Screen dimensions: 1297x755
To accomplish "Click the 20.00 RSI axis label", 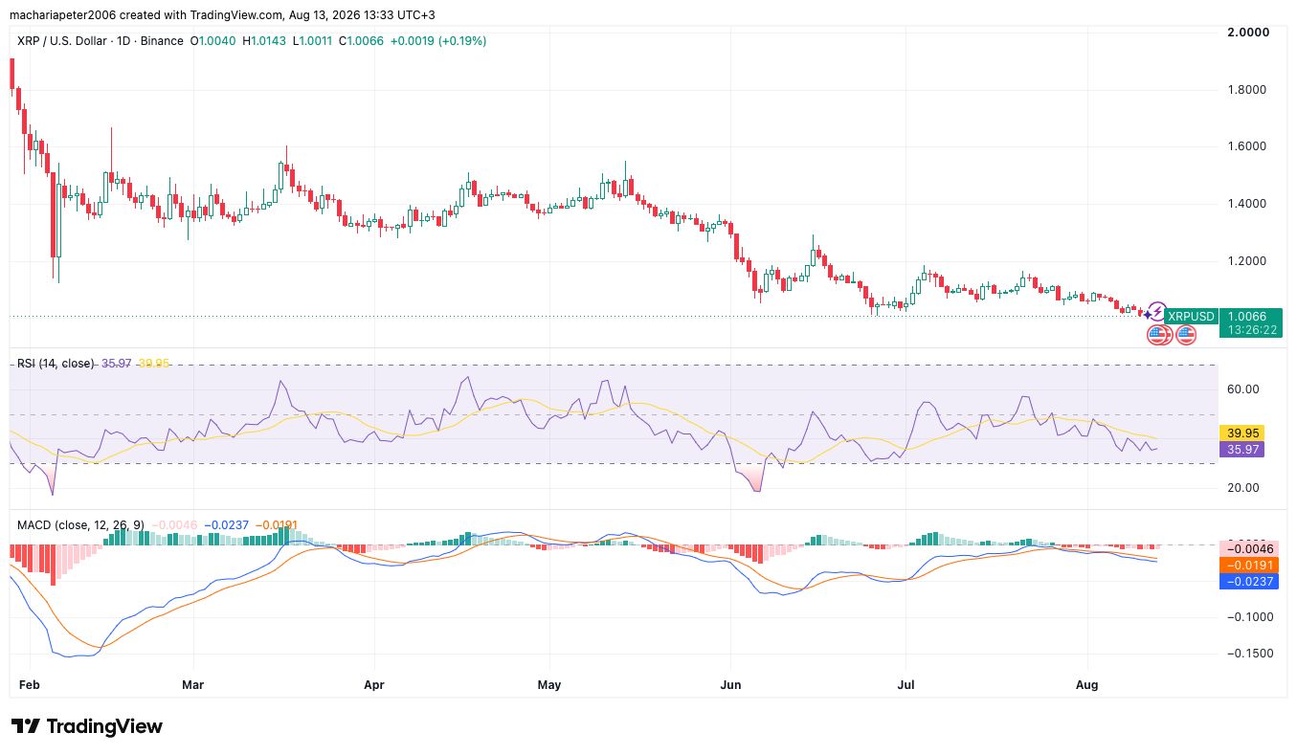I will click(1241, 488).
